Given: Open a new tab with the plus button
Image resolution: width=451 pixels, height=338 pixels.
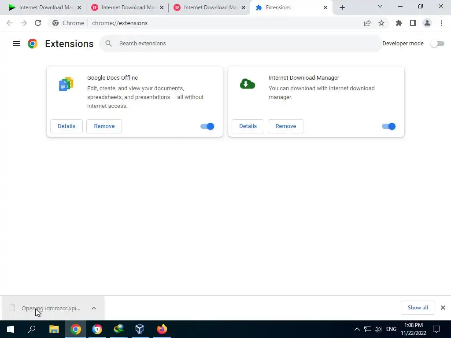Looking at the screenshot, I should (342, 7).
